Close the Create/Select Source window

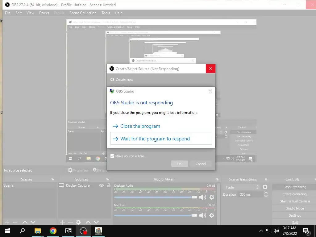[210, 69]
